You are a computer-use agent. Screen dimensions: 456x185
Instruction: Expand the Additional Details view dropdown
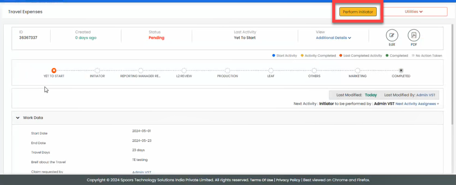click(334, 38)
